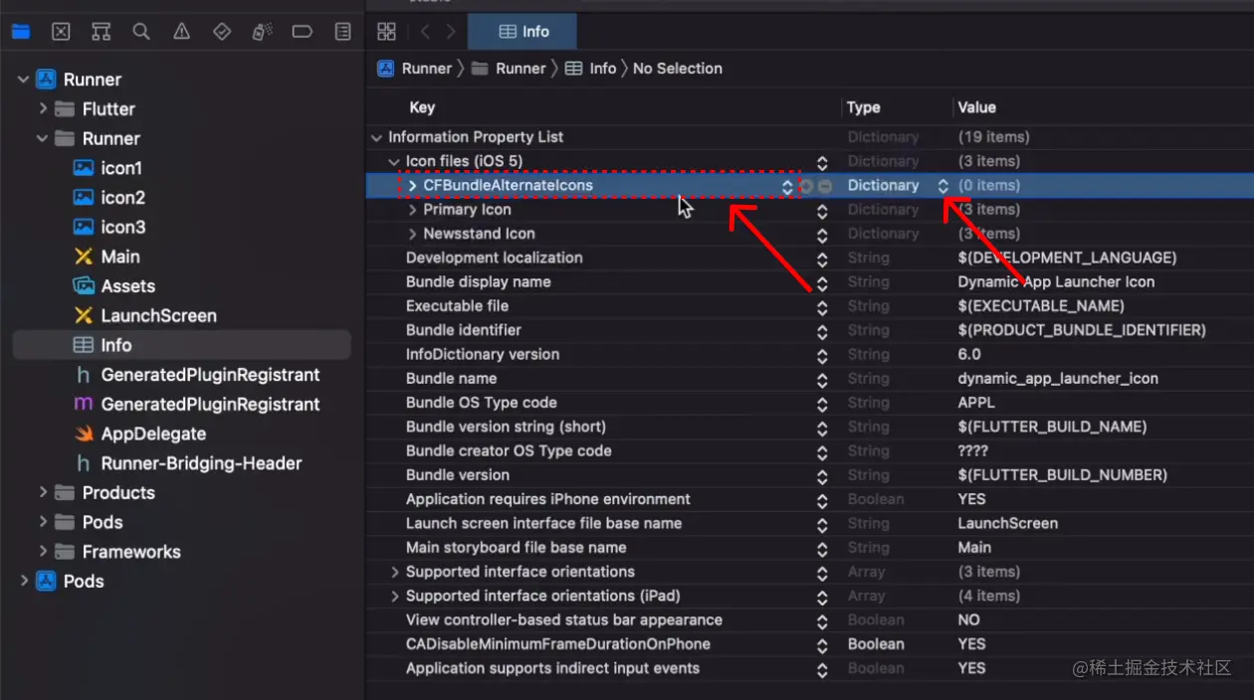Open the Issue navigator warning icon
Image resolution: width=1254 pixels, height=700 pixels.
[x=181, y=32]
